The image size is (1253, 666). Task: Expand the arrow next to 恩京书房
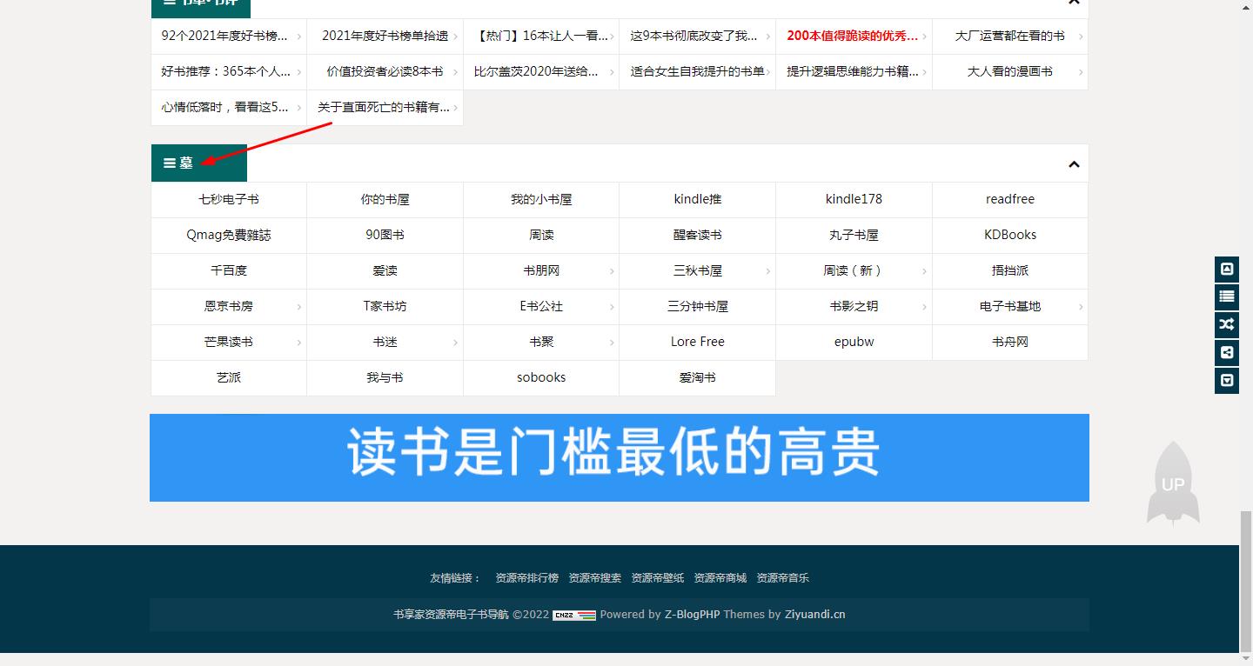coord(300,306)
